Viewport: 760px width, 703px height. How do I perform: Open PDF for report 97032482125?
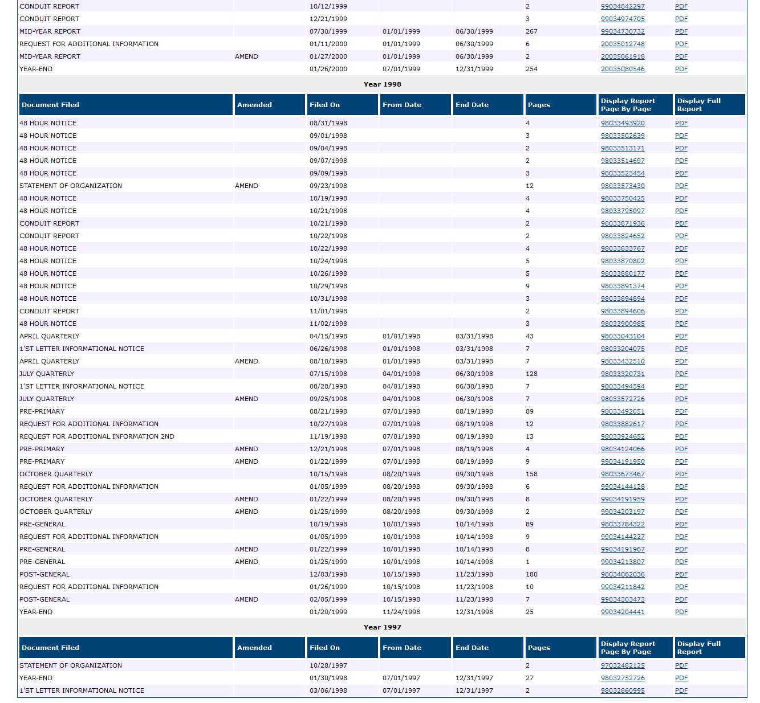coord(681,665)
